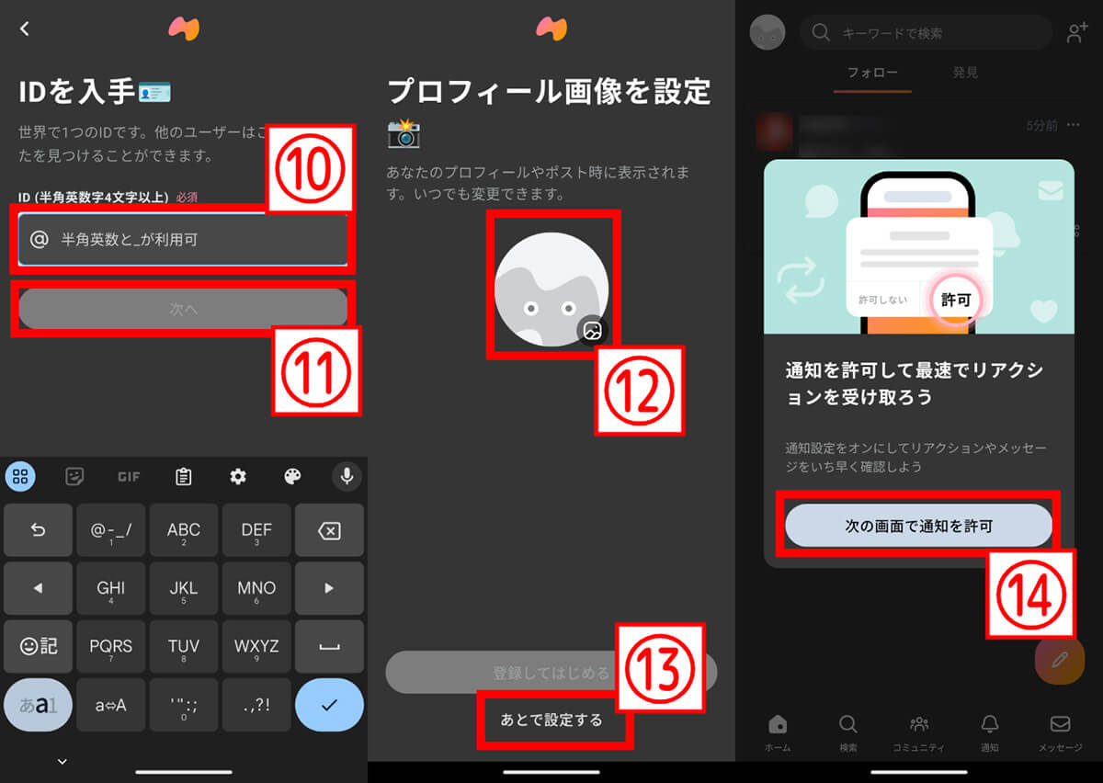Open keyboard theme palette icon
The image size is (1103, 783).
click(x=292, y=476)
